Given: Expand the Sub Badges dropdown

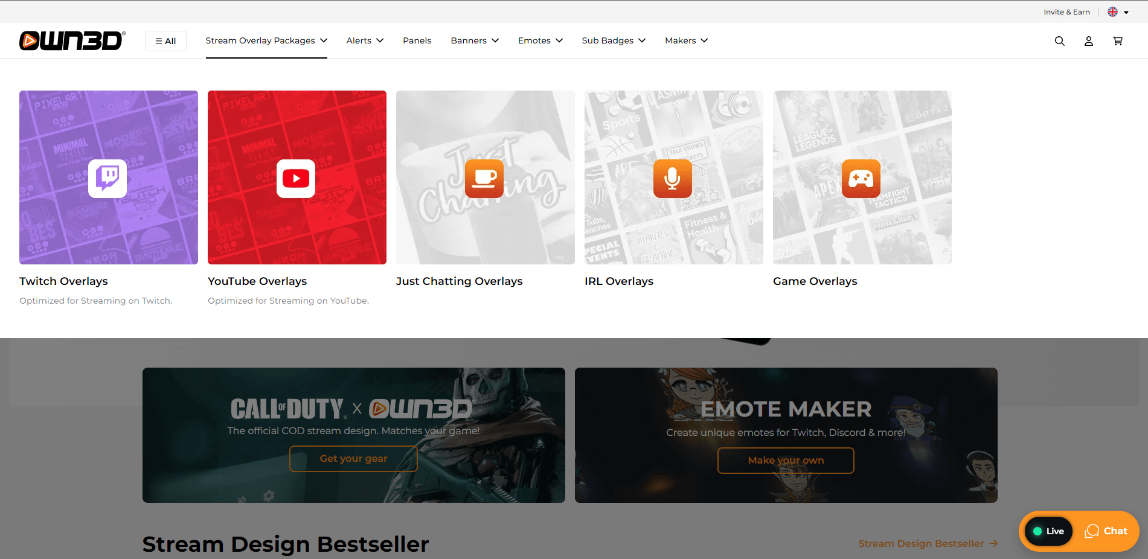Looking at the screenshot, I should [613, 40].
